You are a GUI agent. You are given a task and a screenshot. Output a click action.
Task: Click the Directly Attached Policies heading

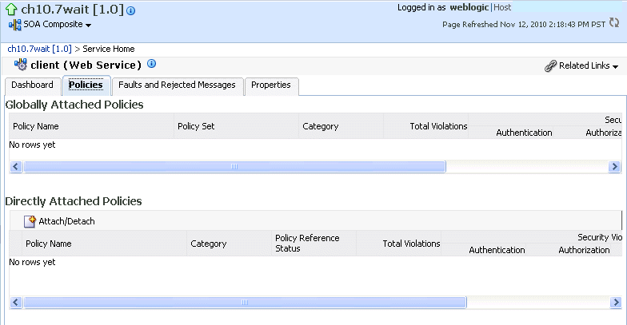74,201
